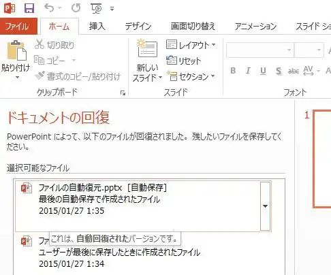Click PowerPoint icon of the user-saved file
331x275 pixels.
pos(27,241)
